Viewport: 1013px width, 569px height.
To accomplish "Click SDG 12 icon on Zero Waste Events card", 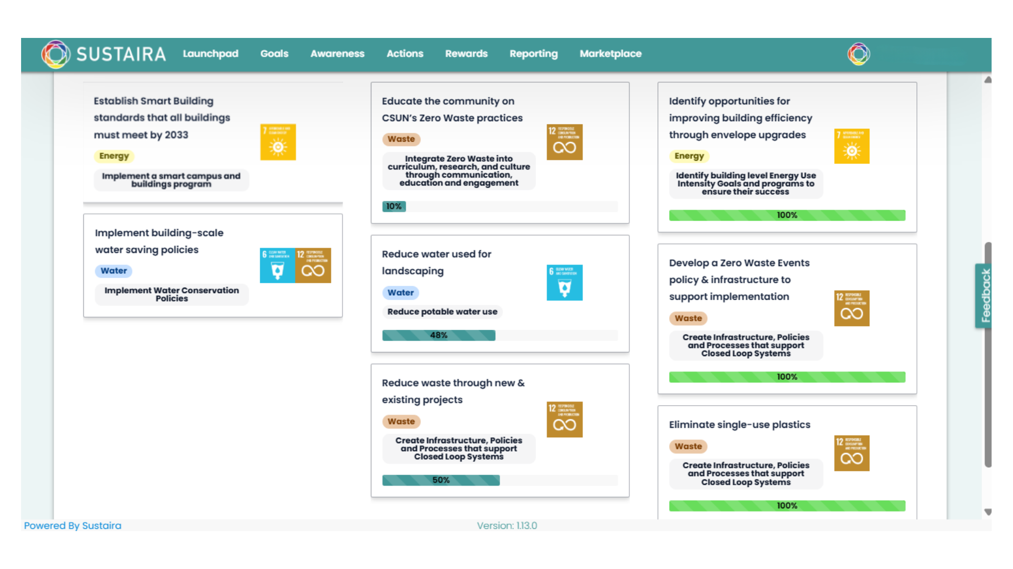I will [852, 308].
